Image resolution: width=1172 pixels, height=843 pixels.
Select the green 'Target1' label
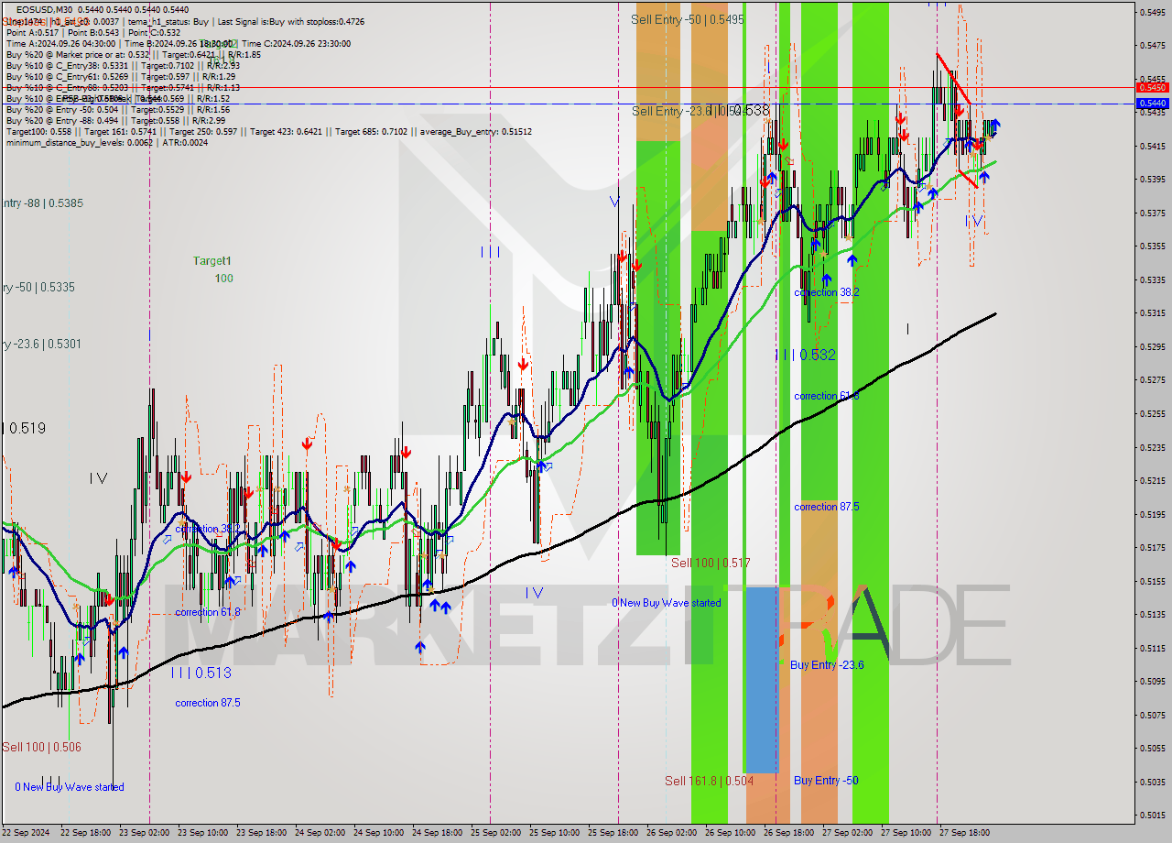click(x=212, y=261)
